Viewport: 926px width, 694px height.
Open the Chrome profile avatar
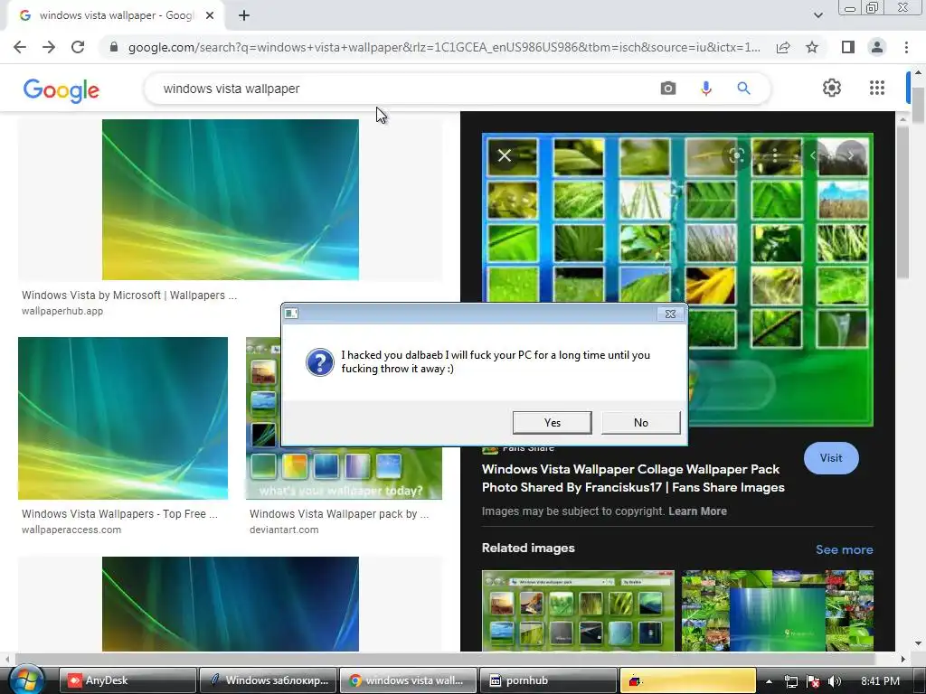point(877,47)
